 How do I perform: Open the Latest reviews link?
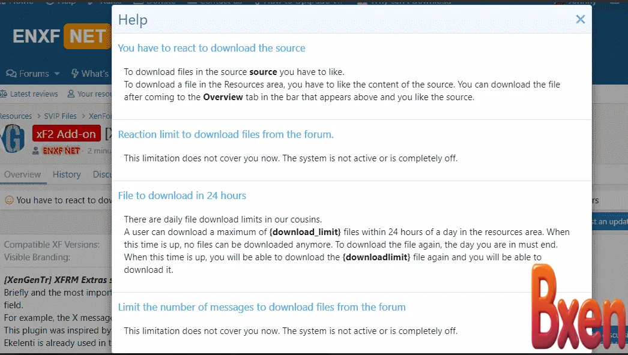tap(34, 94)
